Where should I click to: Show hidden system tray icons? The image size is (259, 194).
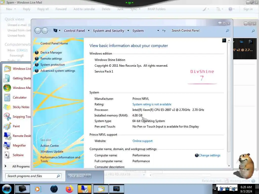pyautogui.click(x=215, y=189)
